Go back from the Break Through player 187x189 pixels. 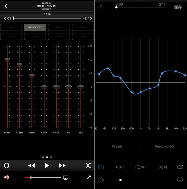point(6,6)
